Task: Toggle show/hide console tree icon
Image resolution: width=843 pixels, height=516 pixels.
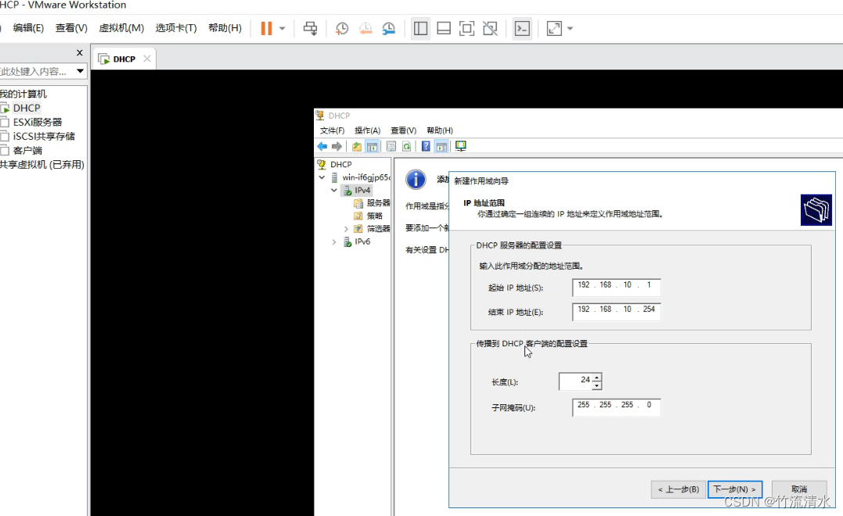Action: point(372,146)
